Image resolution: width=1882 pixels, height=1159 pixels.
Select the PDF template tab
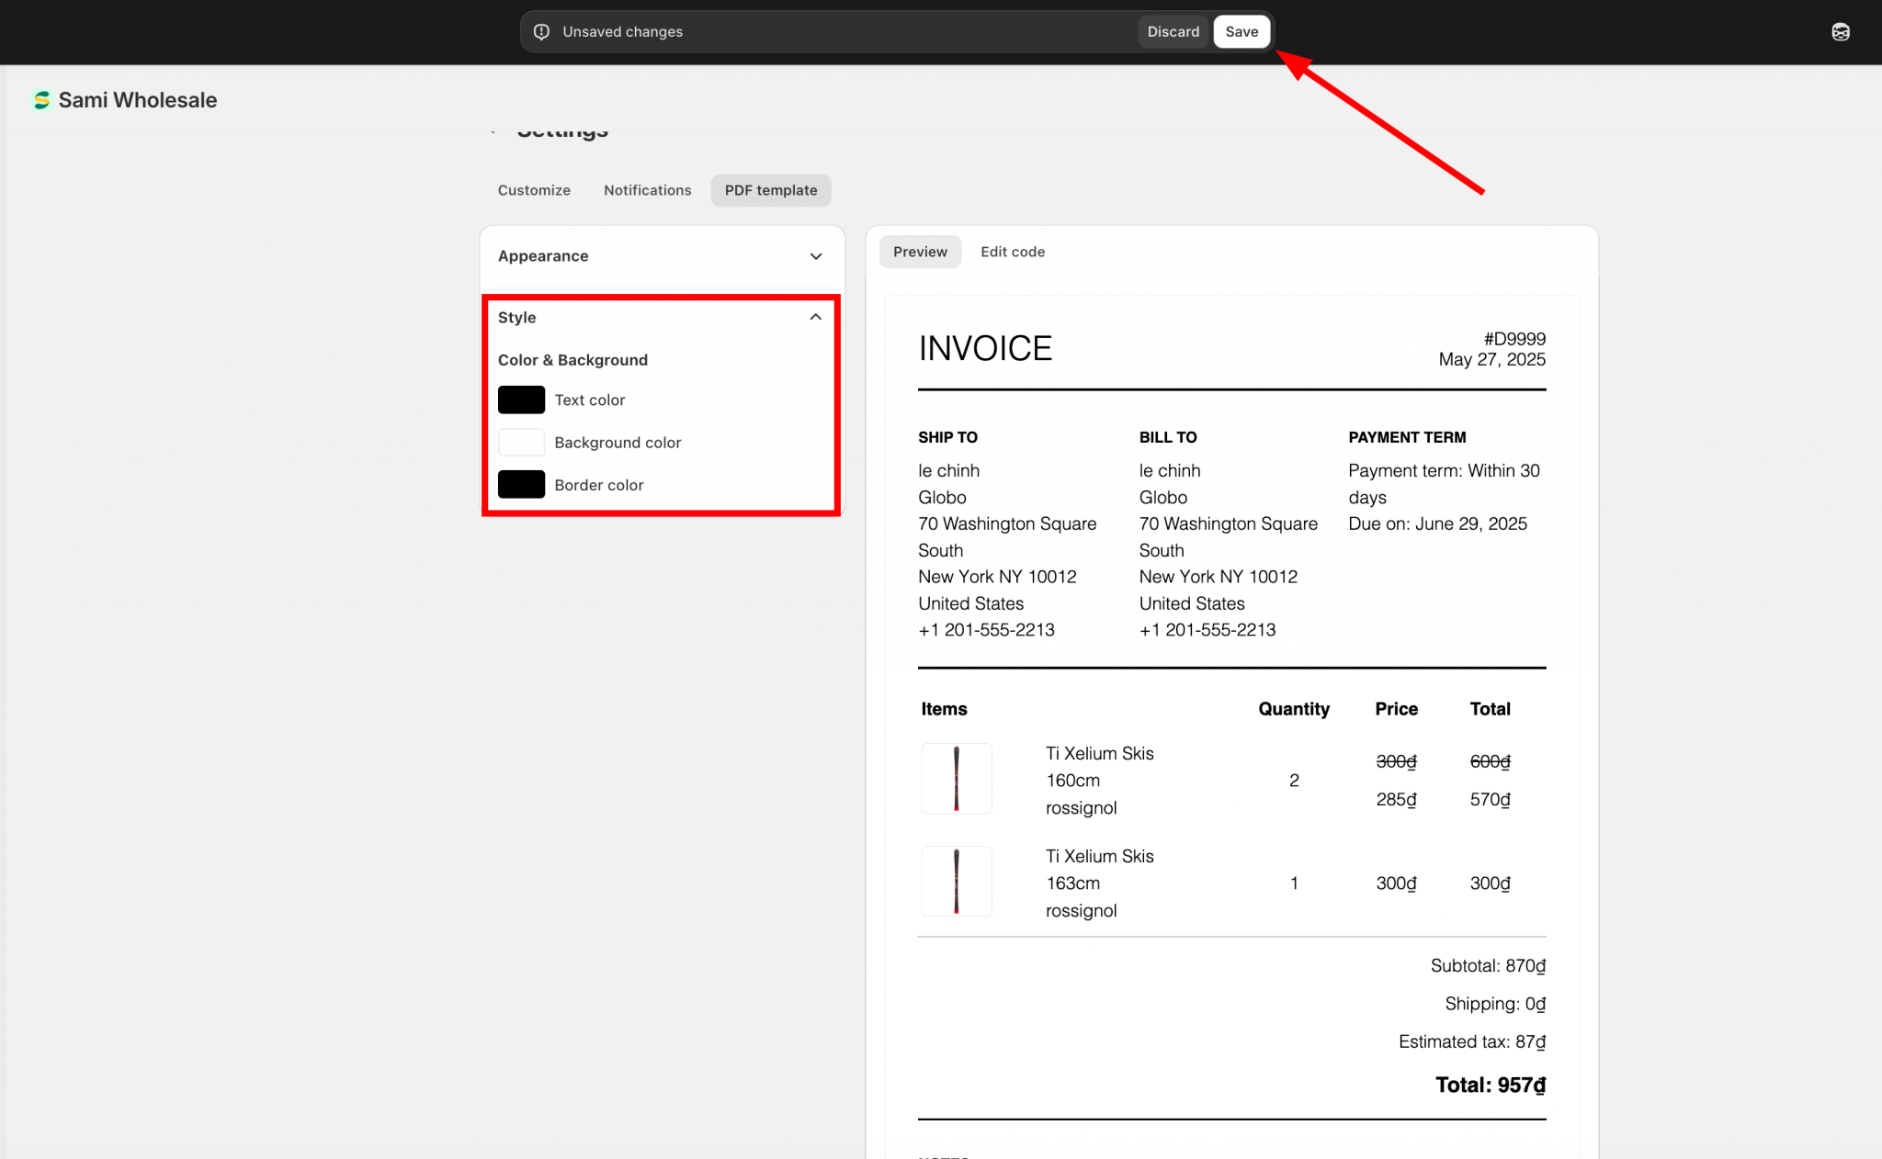coord(770,190)
